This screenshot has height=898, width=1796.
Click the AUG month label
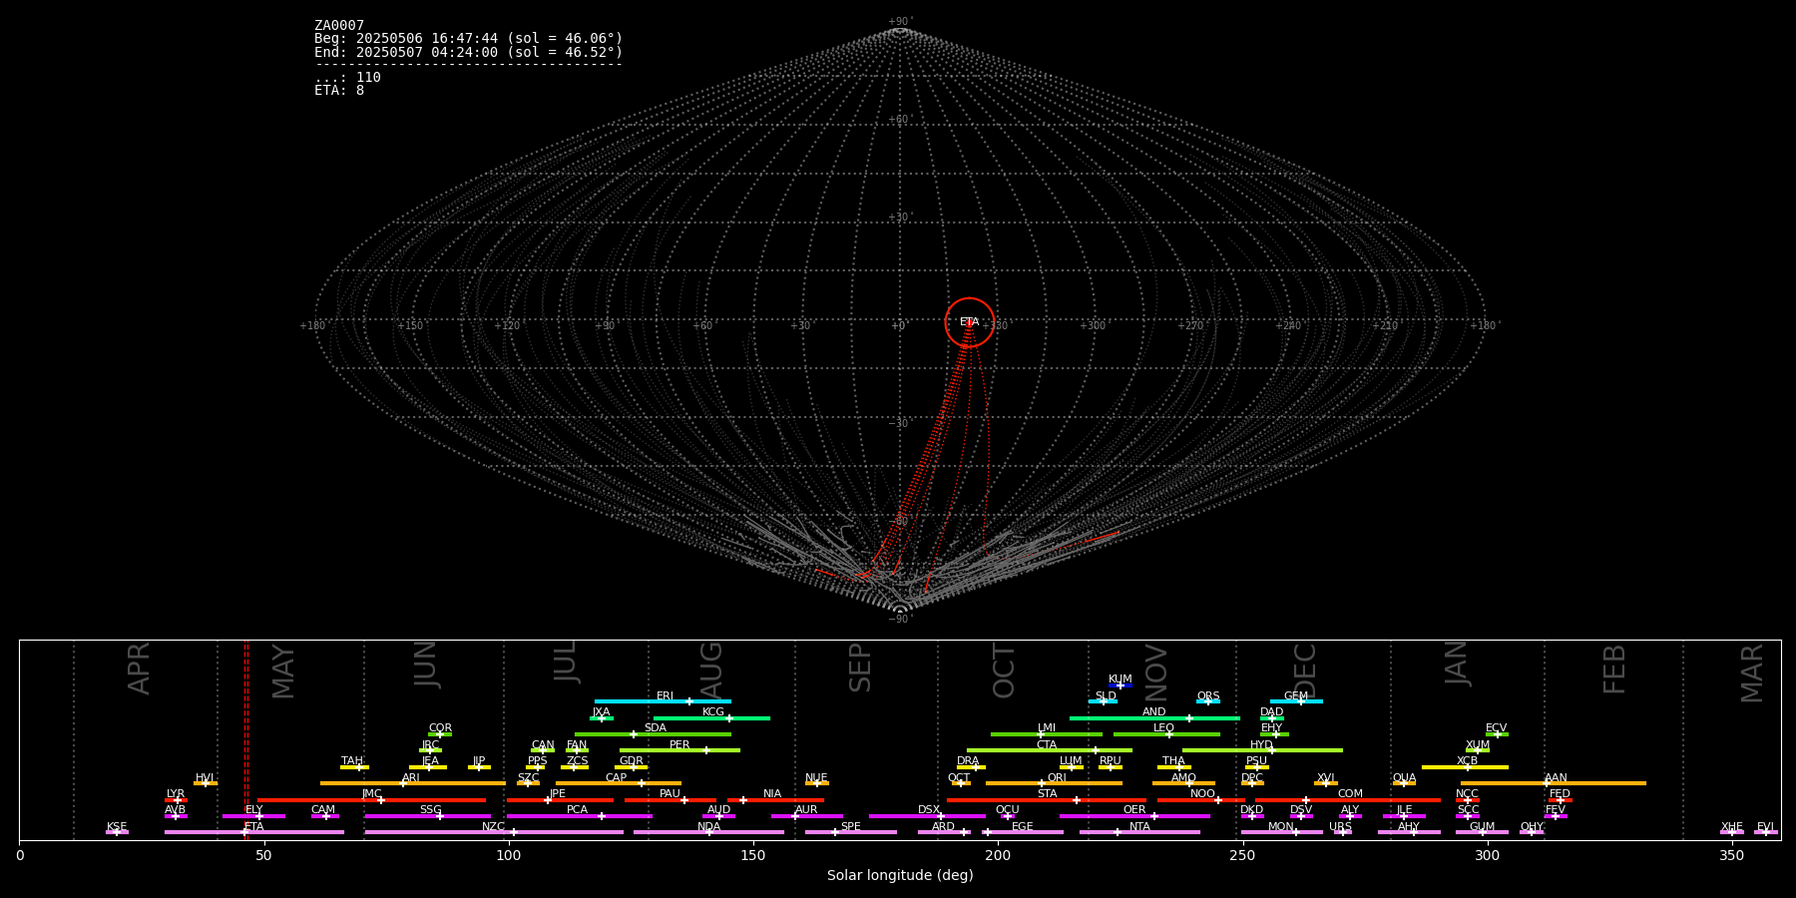click(711, 671)
